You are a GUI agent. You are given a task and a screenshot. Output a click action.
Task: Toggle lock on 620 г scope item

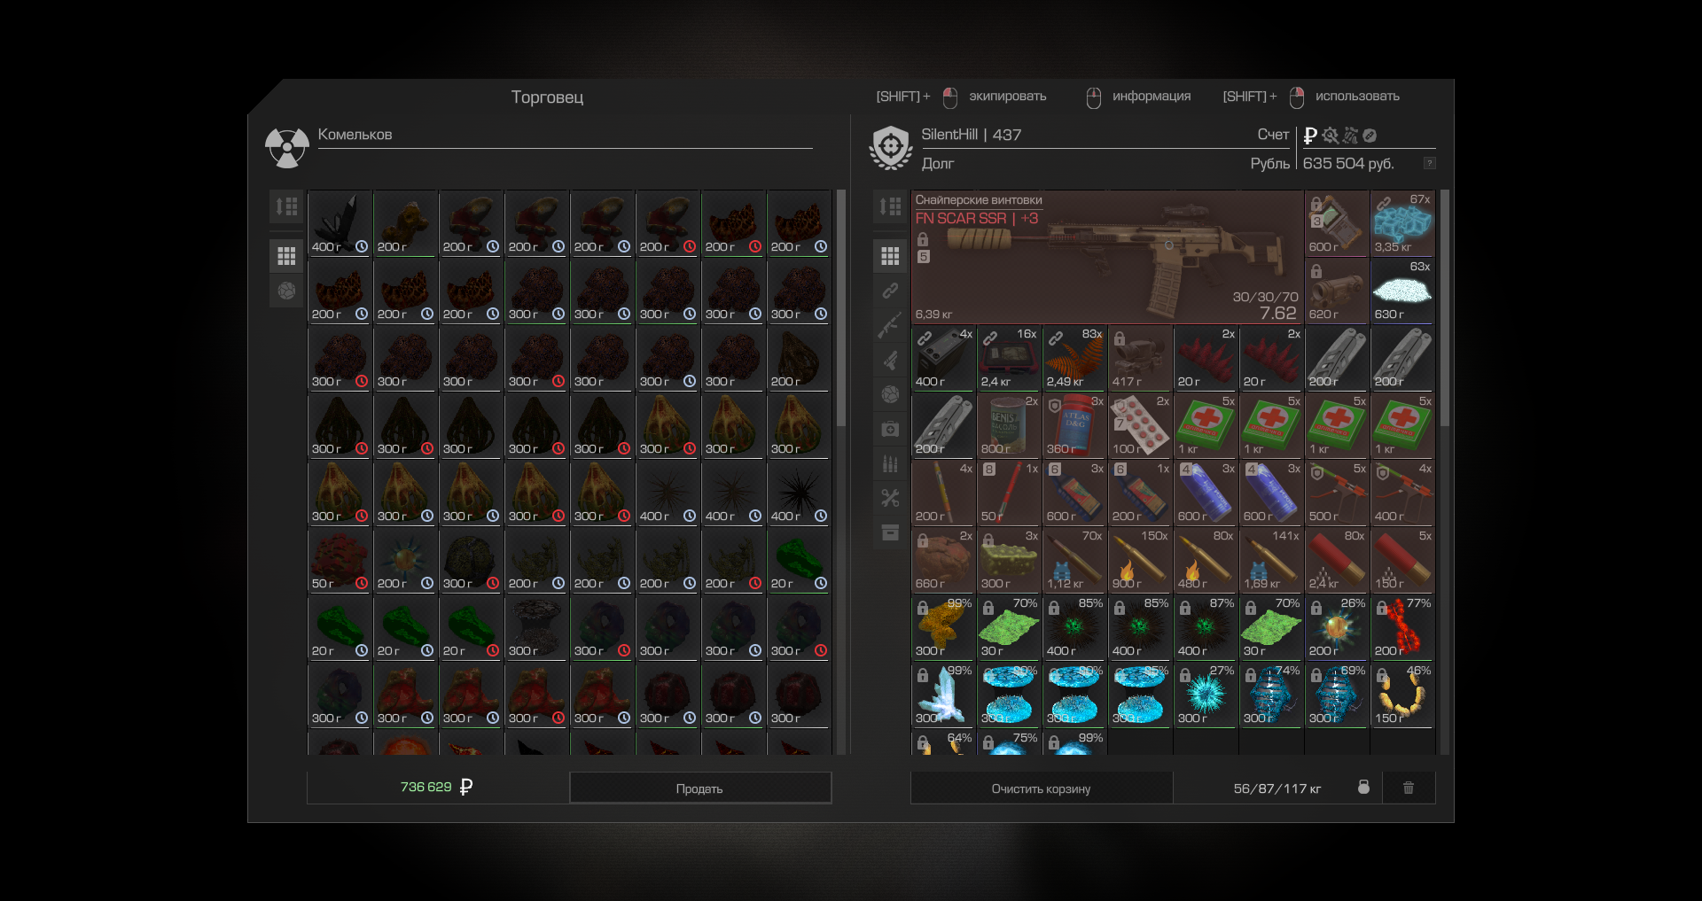click(1316, 271)
